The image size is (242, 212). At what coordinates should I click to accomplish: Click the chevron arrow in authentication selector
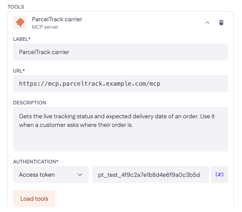click(x=80, y=174)
